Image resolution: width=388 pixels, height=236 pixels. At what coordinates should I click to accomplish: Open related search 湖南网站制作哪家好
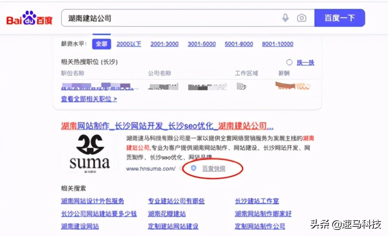coord(263,214)
